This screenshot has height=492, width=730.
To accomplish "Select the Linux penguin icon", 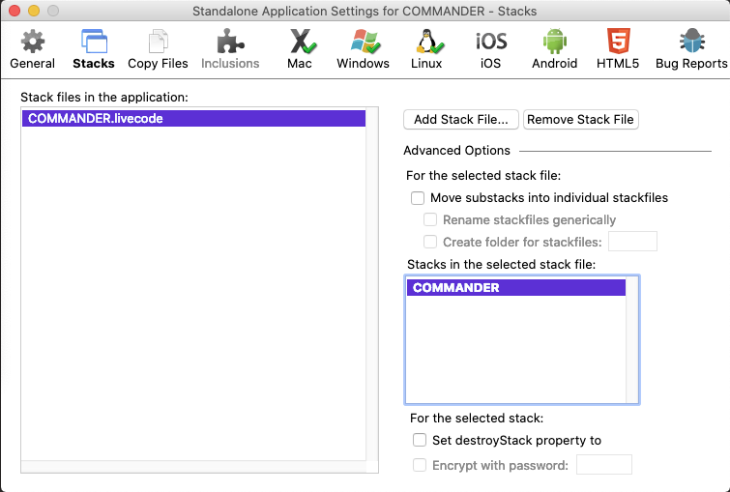I will tap(426, 43).
